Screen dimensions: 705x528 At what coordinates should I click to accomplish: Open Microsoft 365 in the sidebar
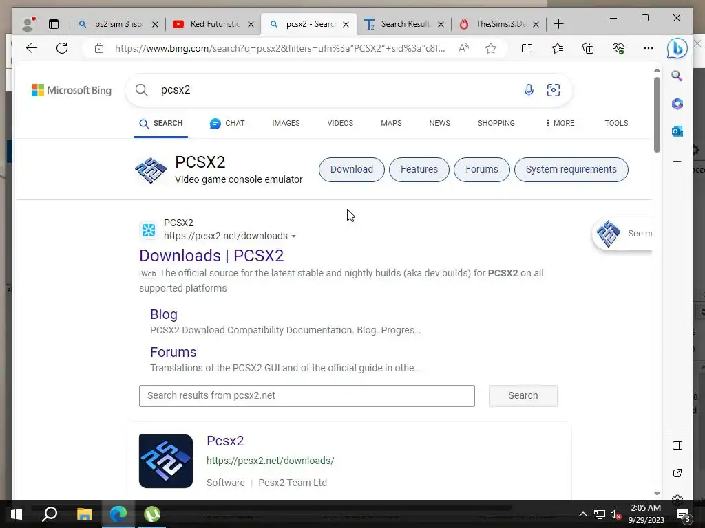(677, 104)
